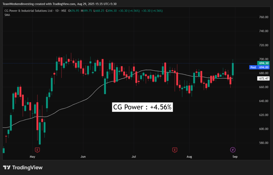Click the TeamWeekendInvesting attribution header text

click(x=59, y=4)
